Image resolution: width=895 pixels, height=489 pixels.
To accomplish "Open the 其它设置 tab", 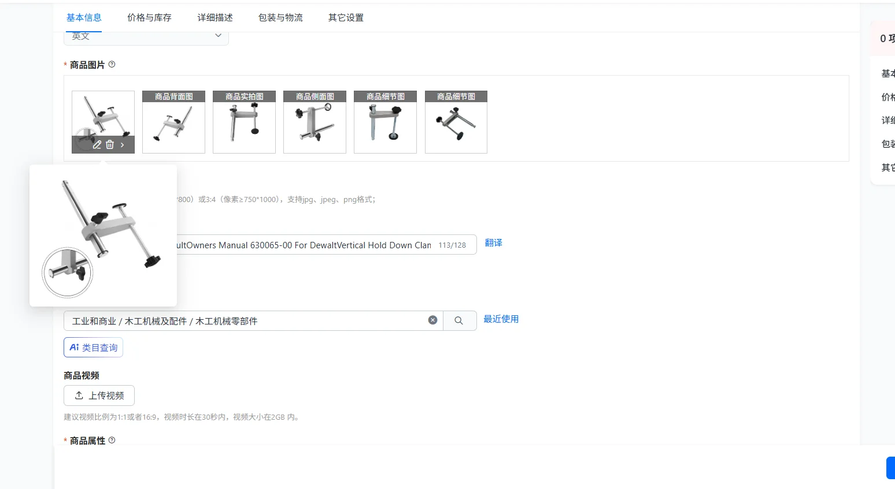I will click(x=346, y=18).
